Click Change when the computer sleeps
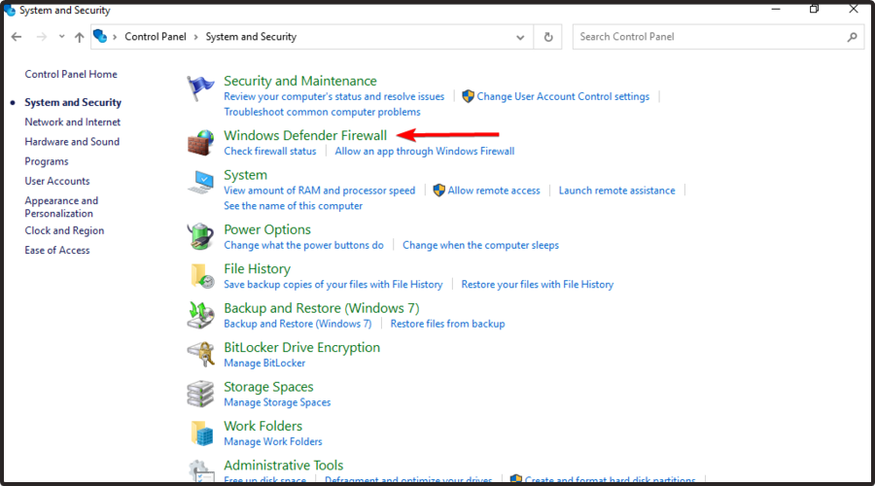Viewport: 875px width, 486px height. point(480,245)
